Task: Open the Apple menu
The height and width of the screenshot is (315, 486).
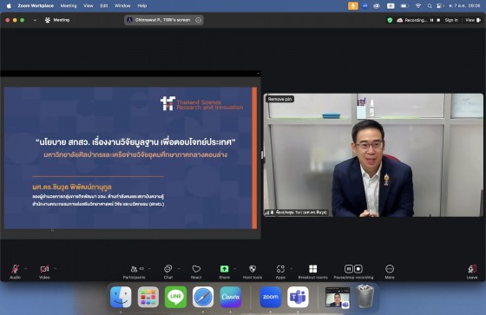Action: coord(9,5)
